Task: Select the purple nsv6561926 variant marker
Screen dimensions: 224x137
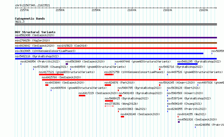Action: point(179,122)
